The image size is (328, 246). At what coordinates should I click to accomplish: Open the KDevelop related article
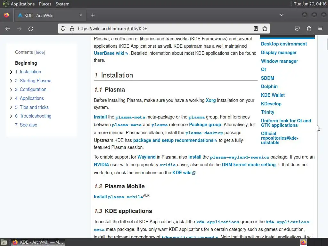click(271, 104)
